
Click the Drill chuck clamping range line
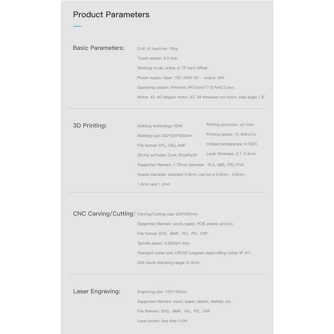pyautogui.click(x=168, y=263)
